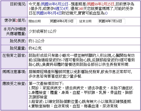This screenshot has width=141, height=111.
Task: Click the 懷孕第2個月 row label
Action: click(x=15, y=21)
